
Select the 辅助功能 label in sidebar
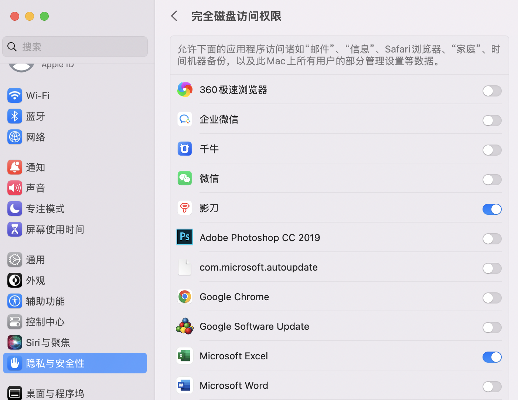45,301
